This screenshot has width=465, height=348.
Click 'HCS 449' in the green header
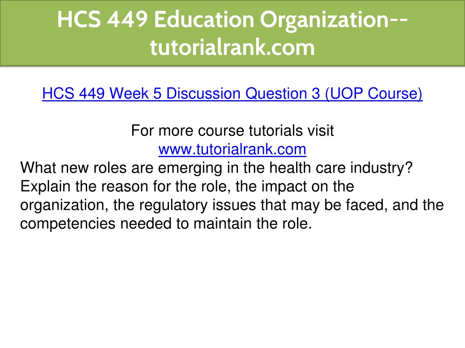pyautogui.click(x=103, y=19)
